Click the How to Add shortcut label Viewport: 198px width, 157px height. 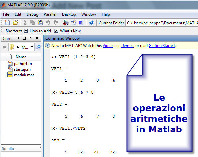click(x=40, y=31)
